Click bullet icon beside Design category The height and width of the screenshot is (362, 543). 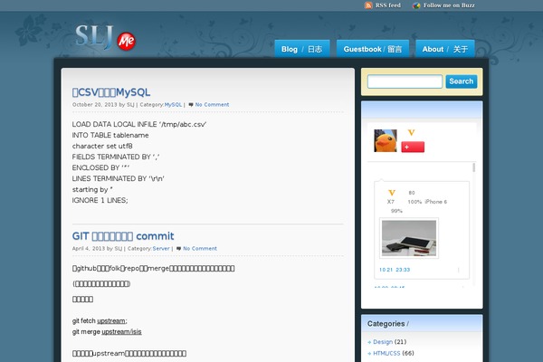click(369, 342)
